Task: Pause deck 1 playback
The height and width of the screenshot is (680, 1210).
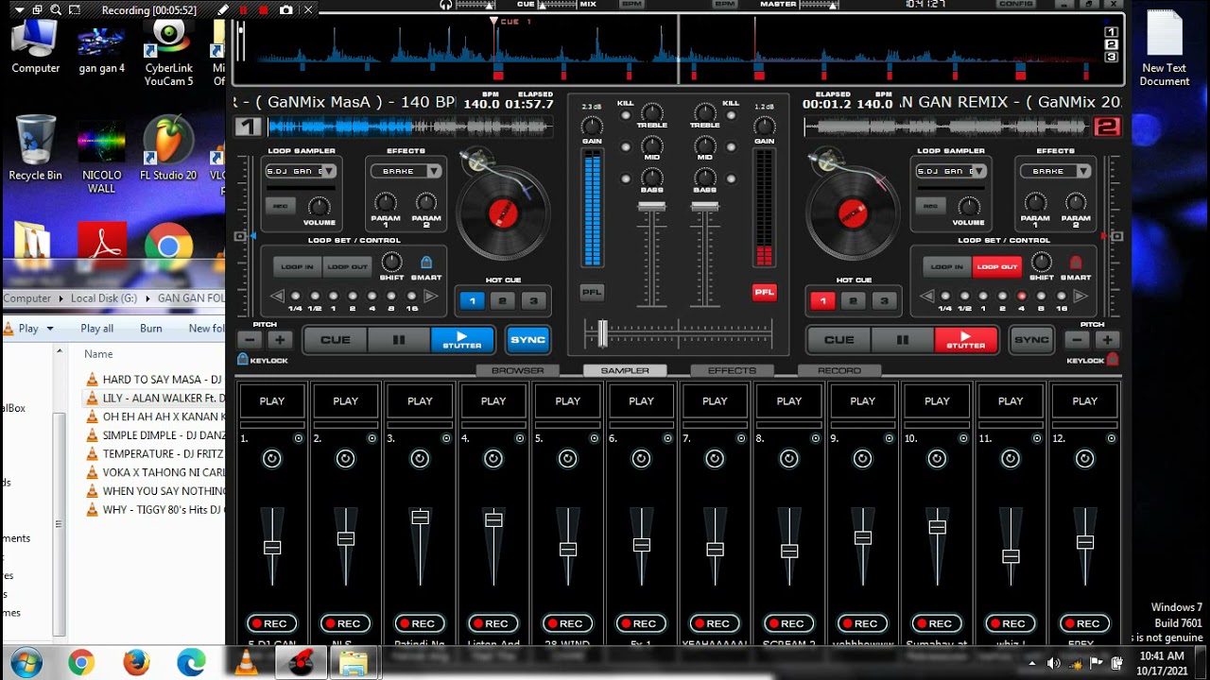Action: (x=399, y=340)
